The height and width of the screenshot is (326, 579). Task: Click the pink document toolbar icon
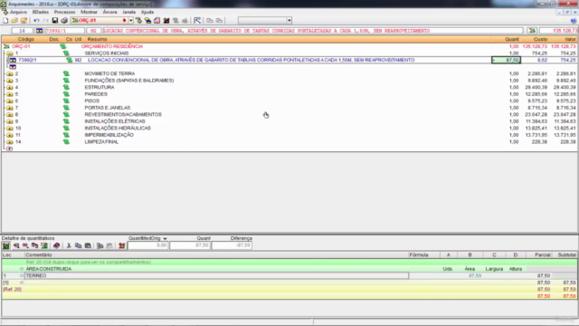[x=157, y=21]
